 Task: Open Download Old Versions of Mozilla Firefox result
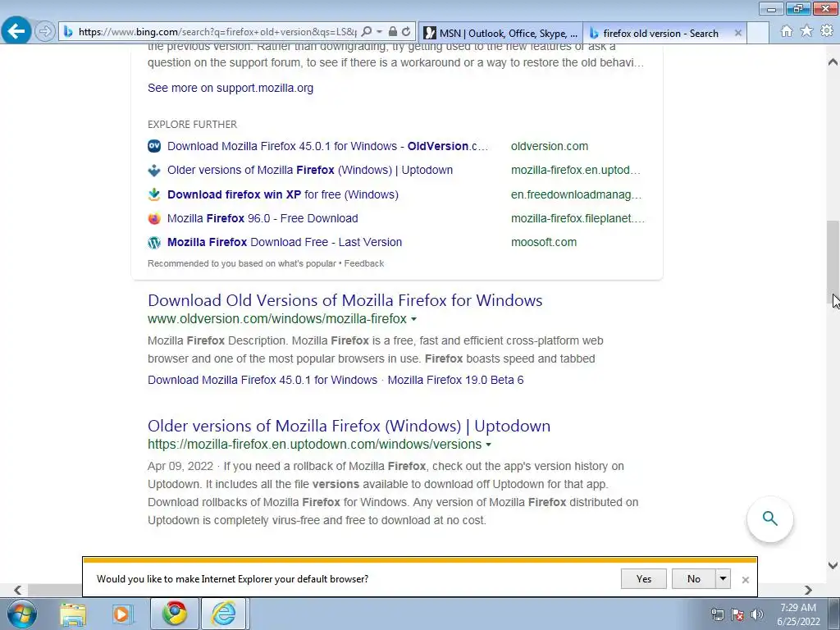pyautogui.click(x=345, y=300)
